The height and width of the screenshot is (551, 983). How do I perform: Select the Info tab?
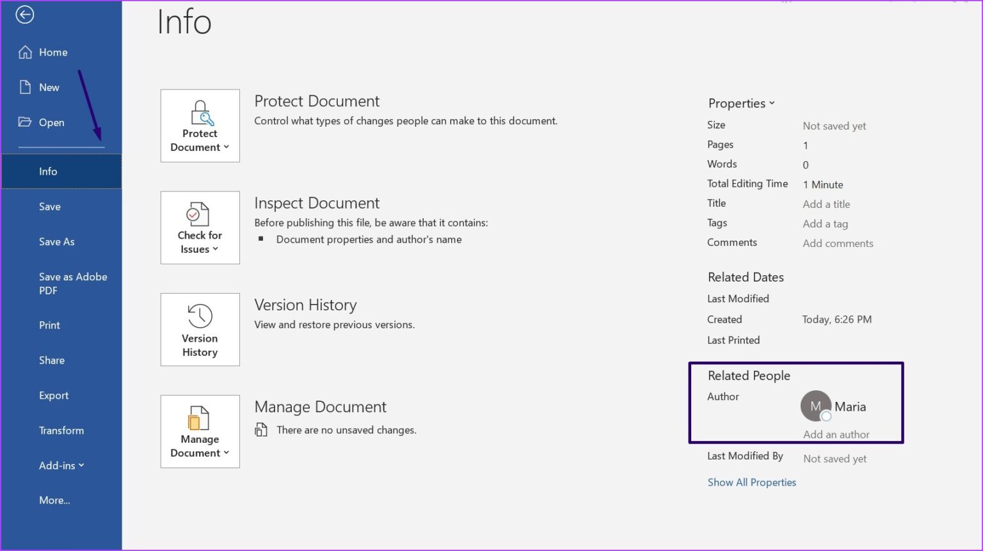48,171
